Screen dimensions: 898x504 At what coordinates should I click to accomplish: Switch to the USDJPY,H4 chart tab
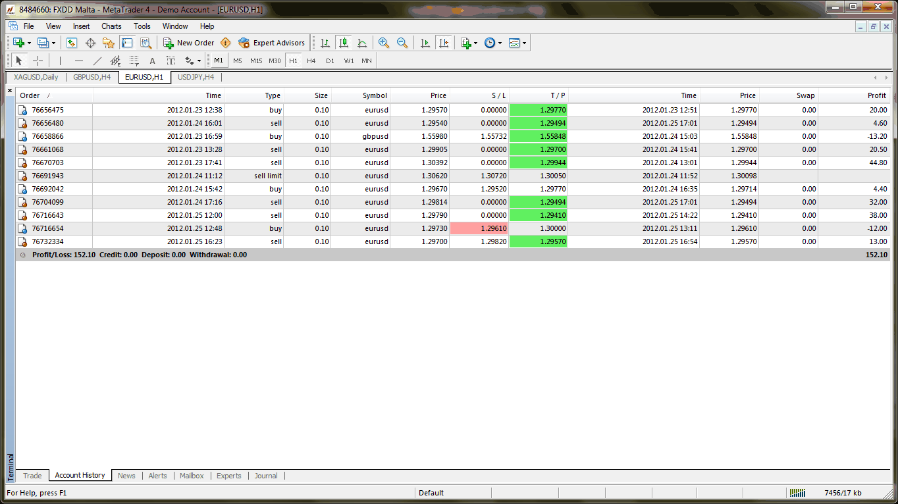196,77
